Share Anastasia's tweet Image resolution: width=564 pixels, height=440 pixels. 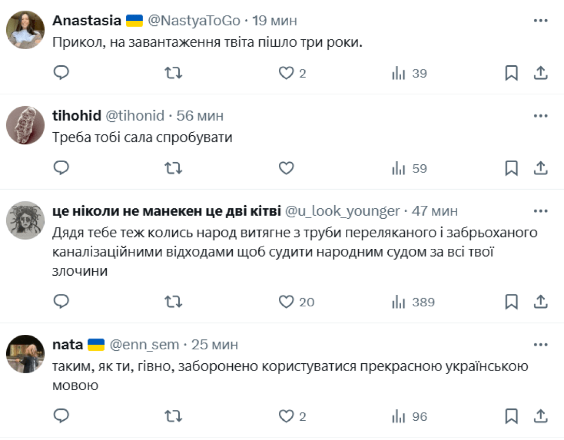[541, 73]
